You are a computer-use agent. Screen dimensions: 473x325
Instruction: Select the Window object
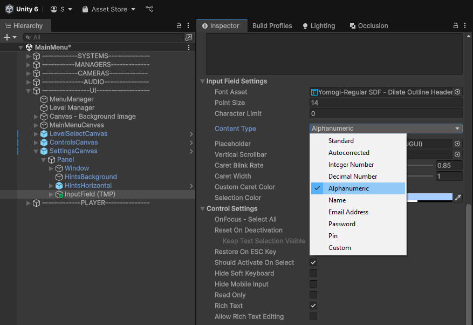click(x=77, y=168)
